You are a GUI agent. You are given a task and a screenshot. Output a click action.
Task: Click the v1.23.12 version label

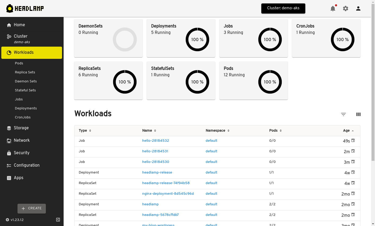(x=16, y=220)
